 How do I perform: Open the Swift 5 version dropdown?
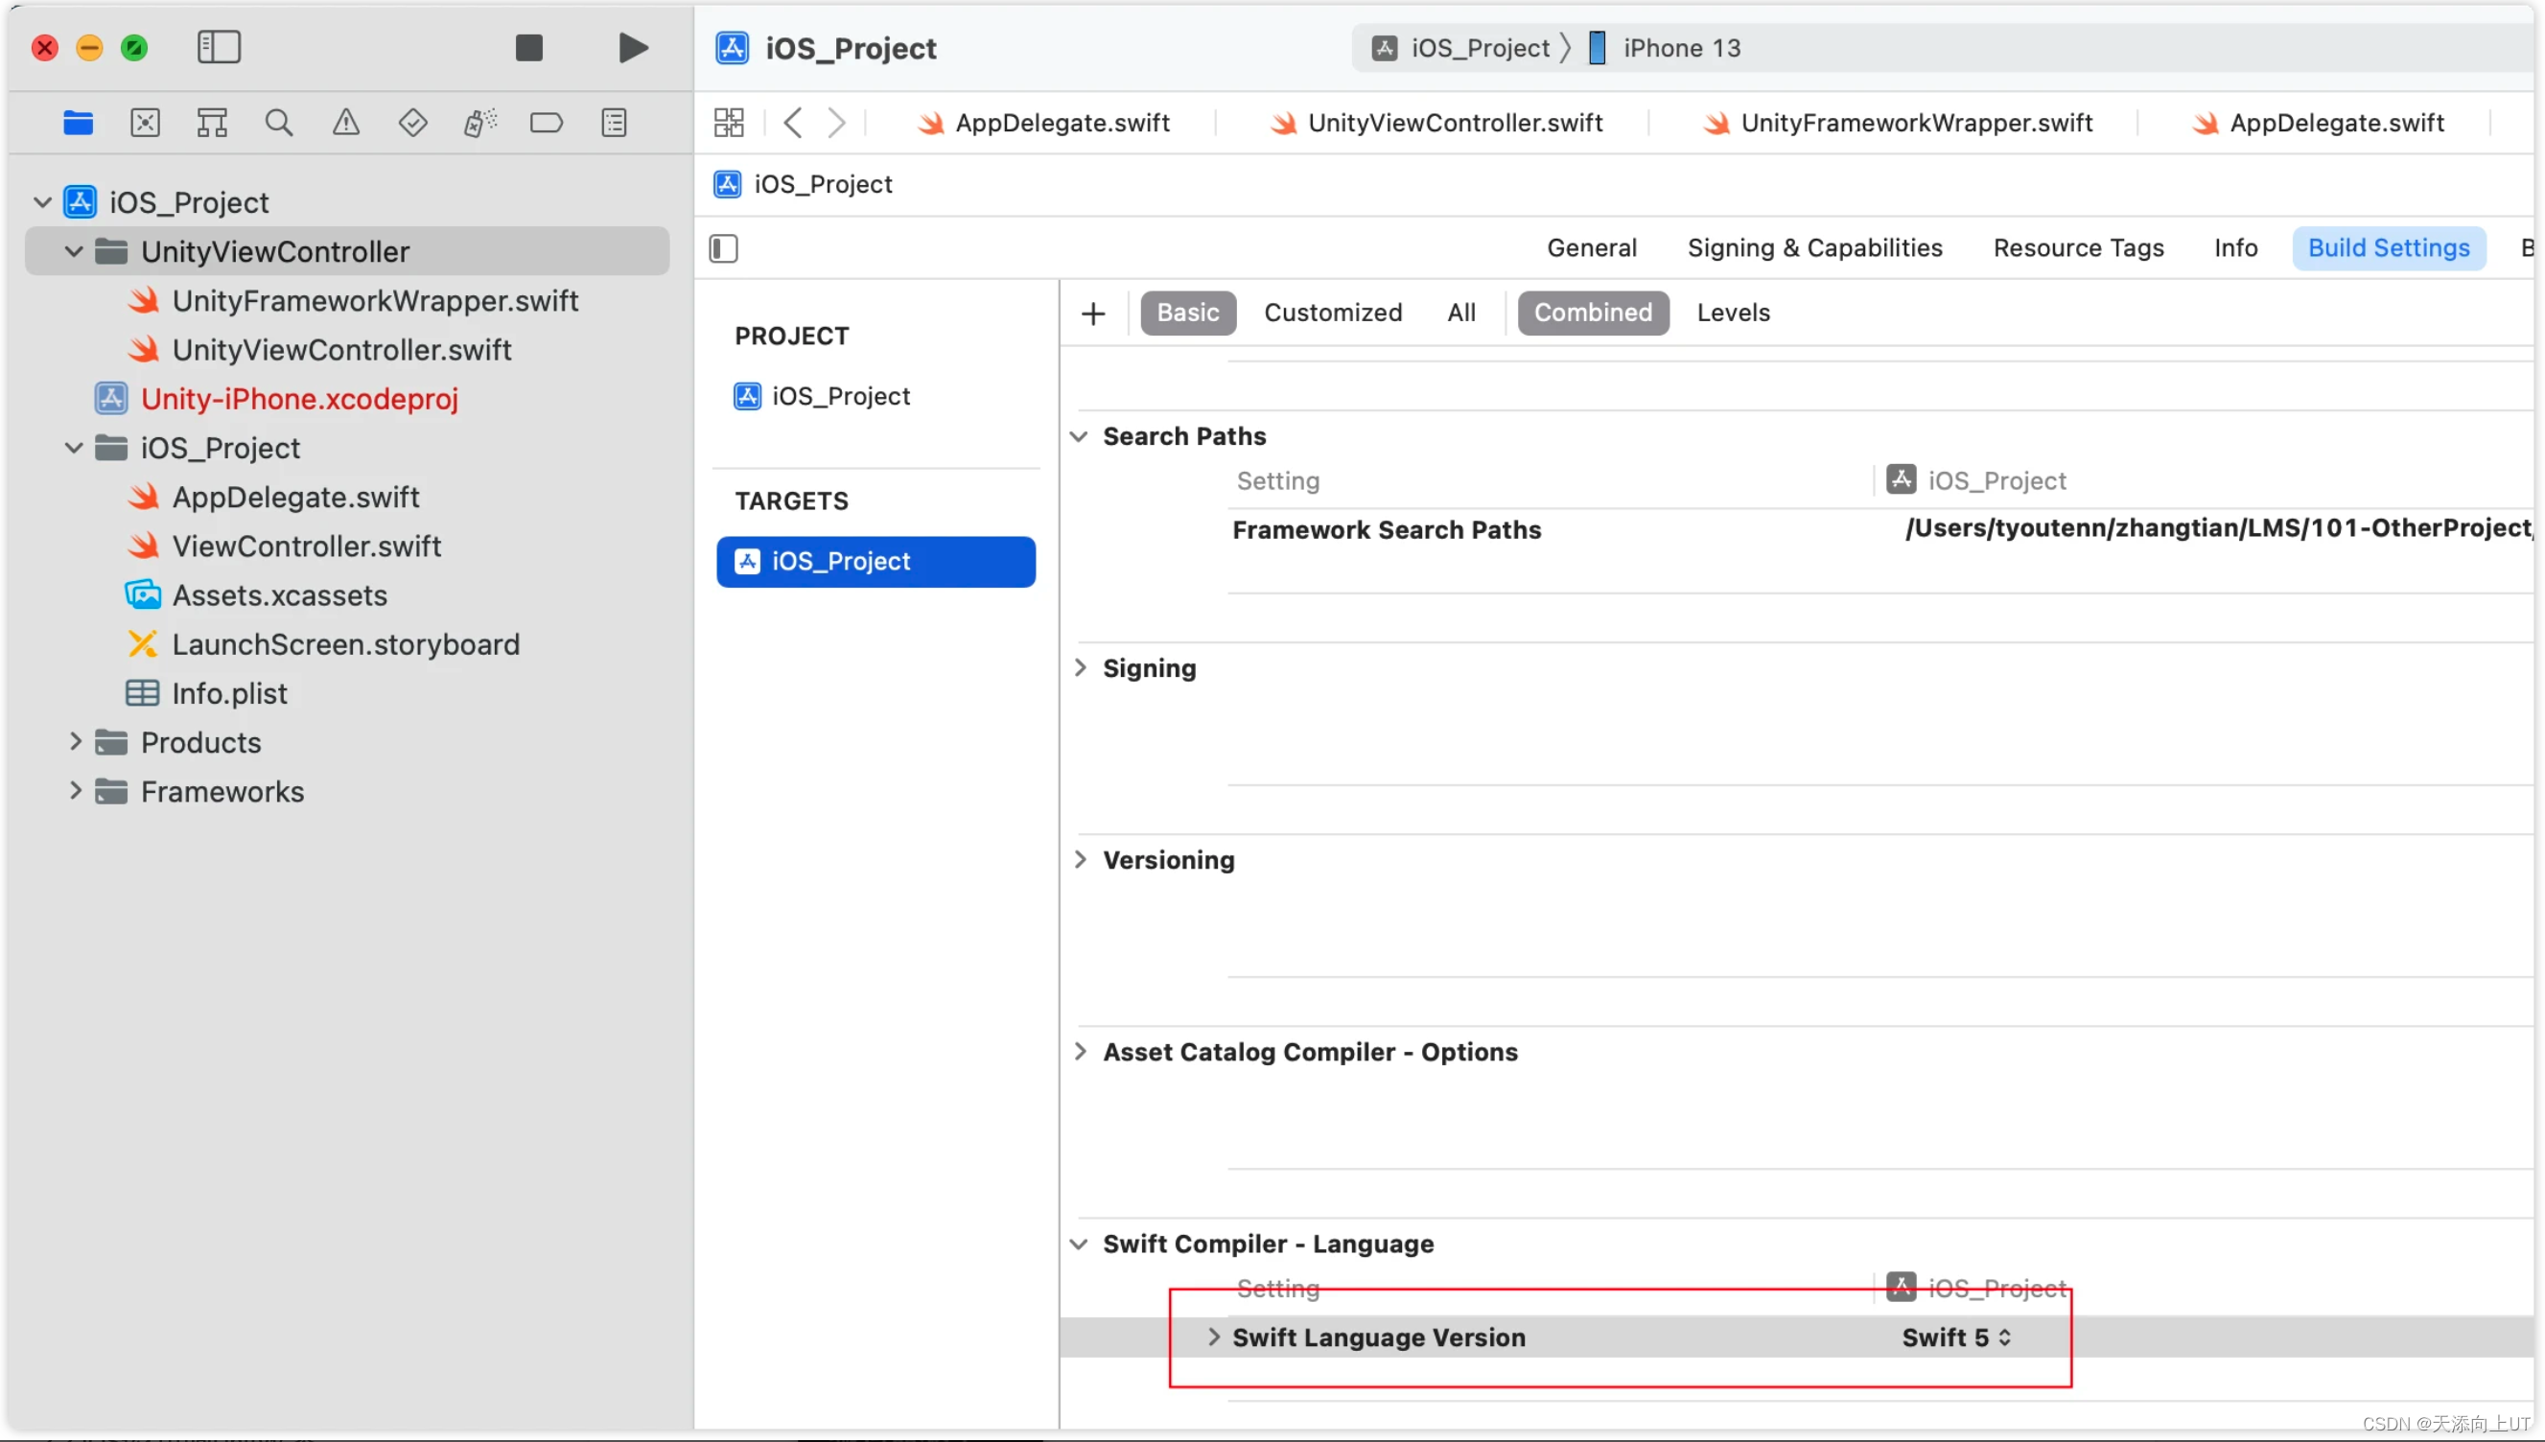tap(1955, 1338)
